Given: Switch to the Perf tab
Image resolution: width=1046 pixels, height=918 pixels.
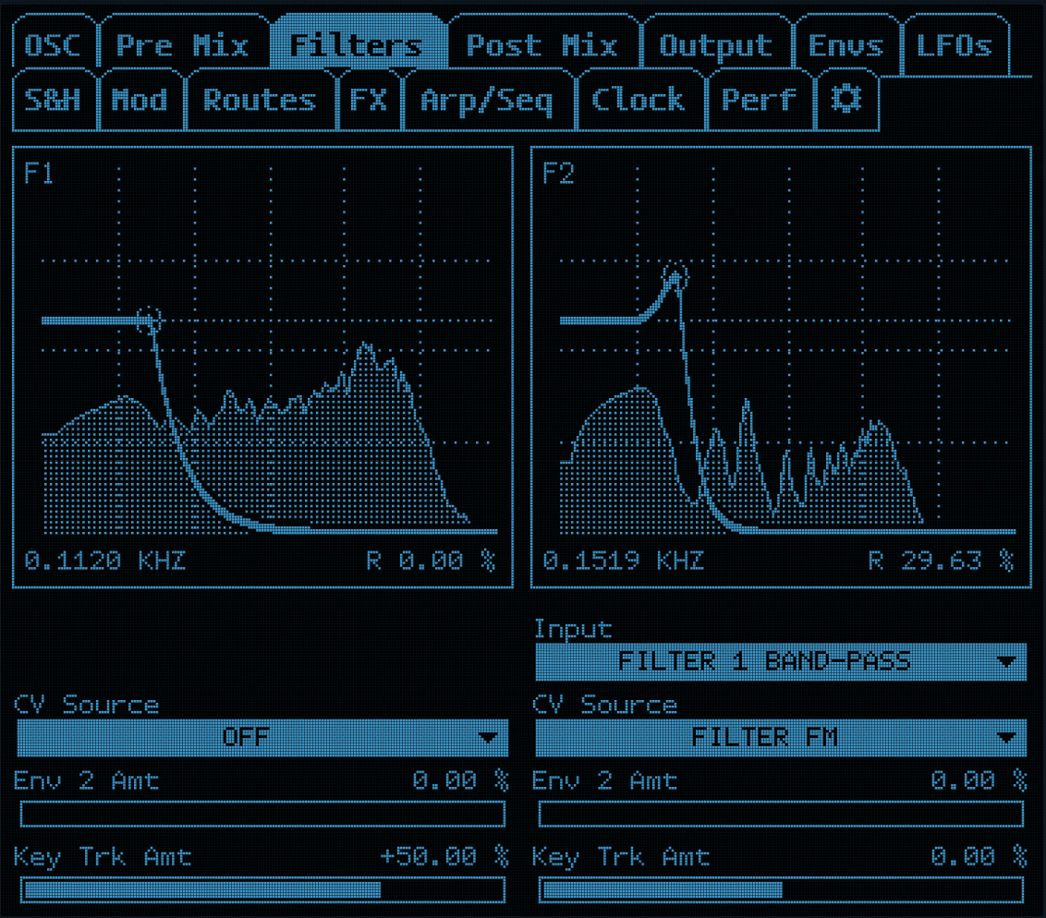Looking at the screenshot, I should coord(760,100).
